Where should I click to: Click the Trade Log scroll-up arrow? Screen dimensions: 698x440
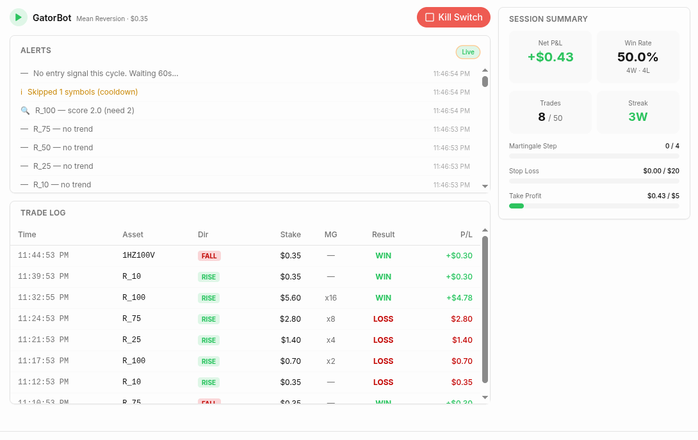pos(485,230)
